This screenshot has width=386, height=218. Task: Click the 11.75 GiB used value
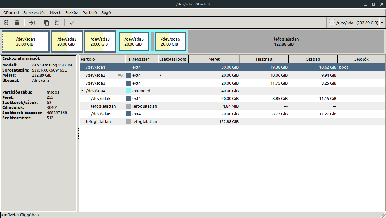coord(279,83)
